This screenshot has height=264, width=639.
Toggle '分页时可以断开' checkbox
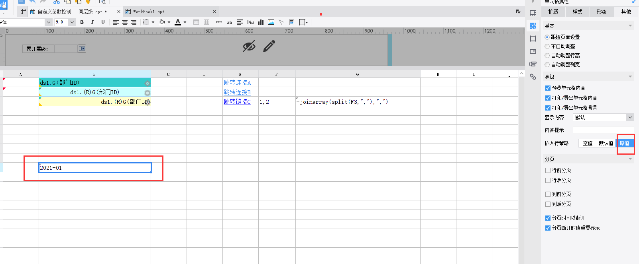pos(548,218)
